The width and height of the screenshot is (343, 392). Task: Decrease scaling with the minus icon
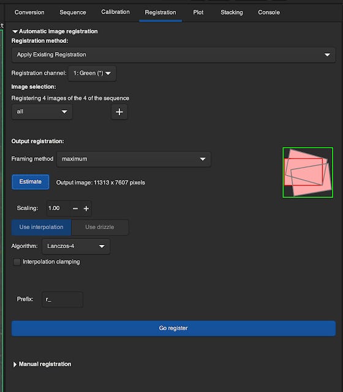tap(75, 208)
